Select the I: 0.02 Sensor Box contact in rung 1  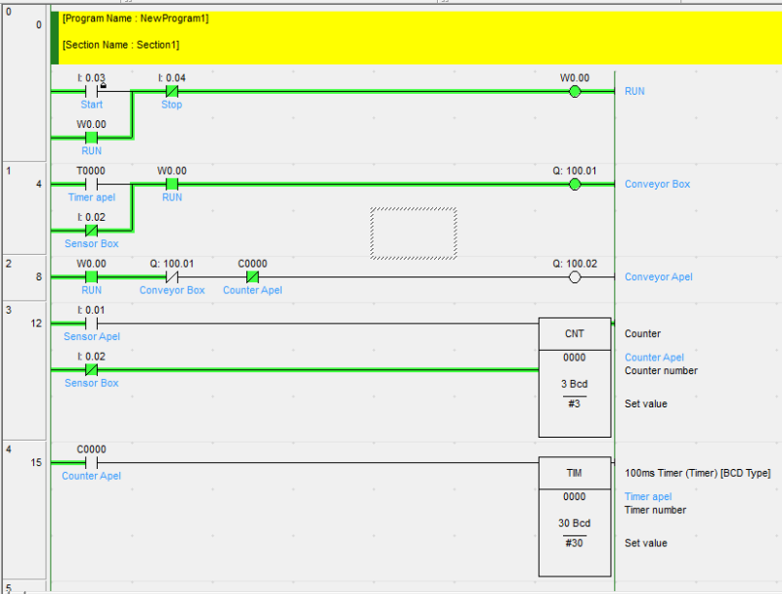[91, 231]
